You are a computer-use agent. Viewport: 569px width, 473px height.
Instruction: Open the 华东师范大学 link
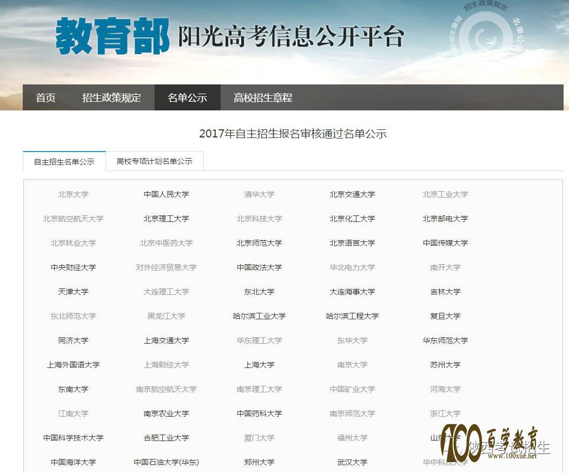click(x=445, y=340)
